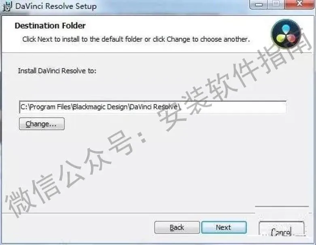Proceed by clicking the Next button

pyautogui.click(x=224, y=228)
